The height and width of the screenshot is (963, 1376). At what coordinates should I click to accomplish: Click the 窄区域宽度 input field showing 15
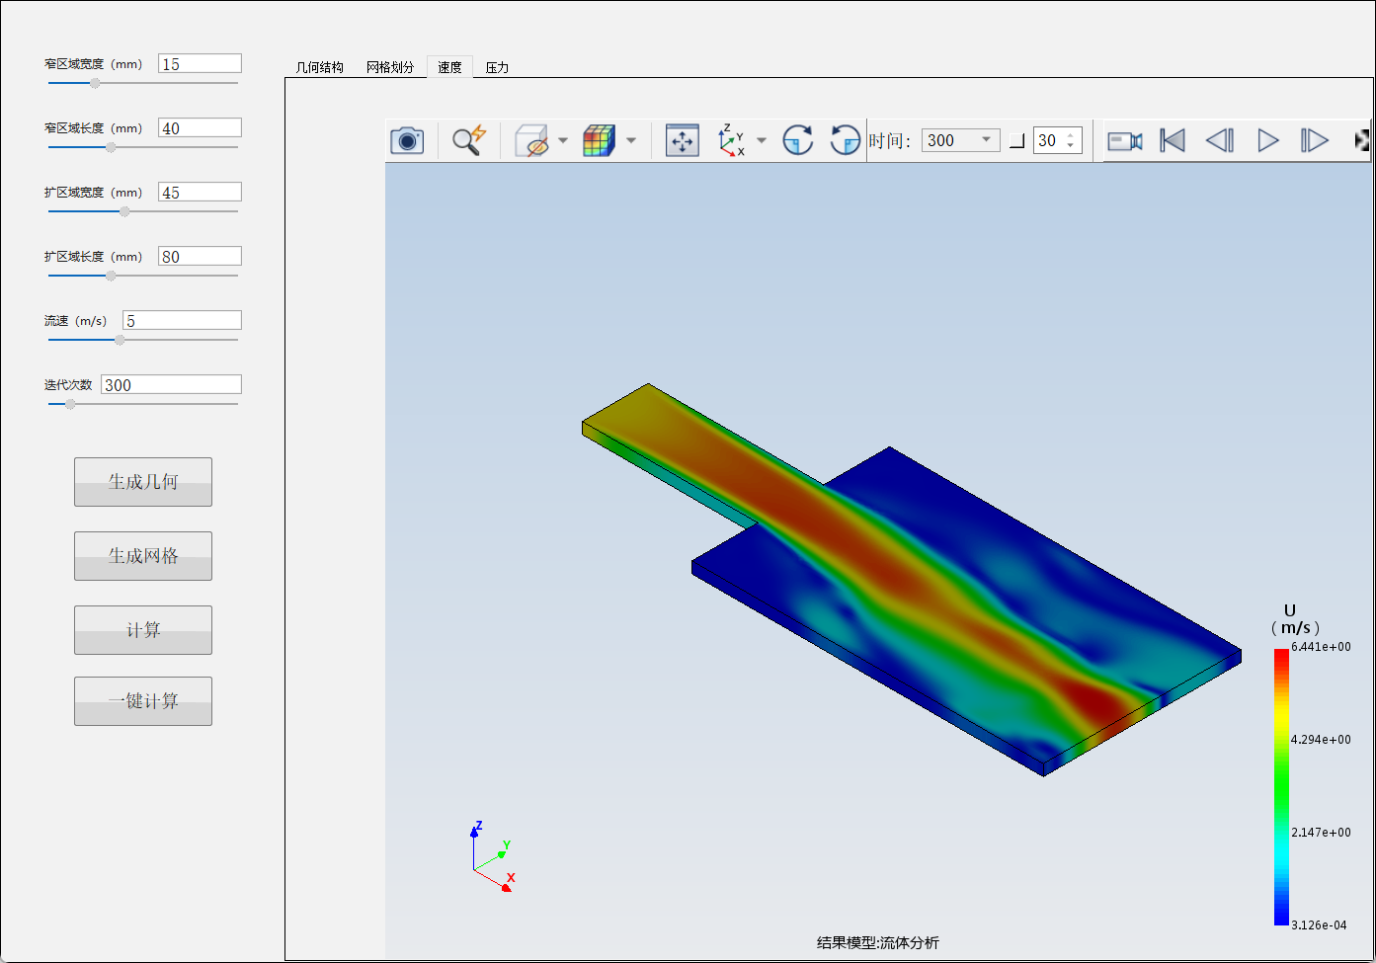[200, 63]
